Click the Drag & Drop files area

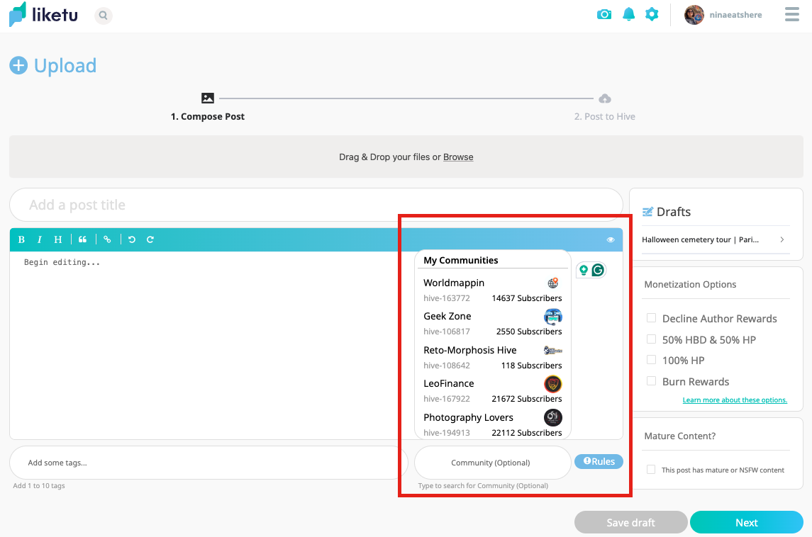tap(406, 157)
